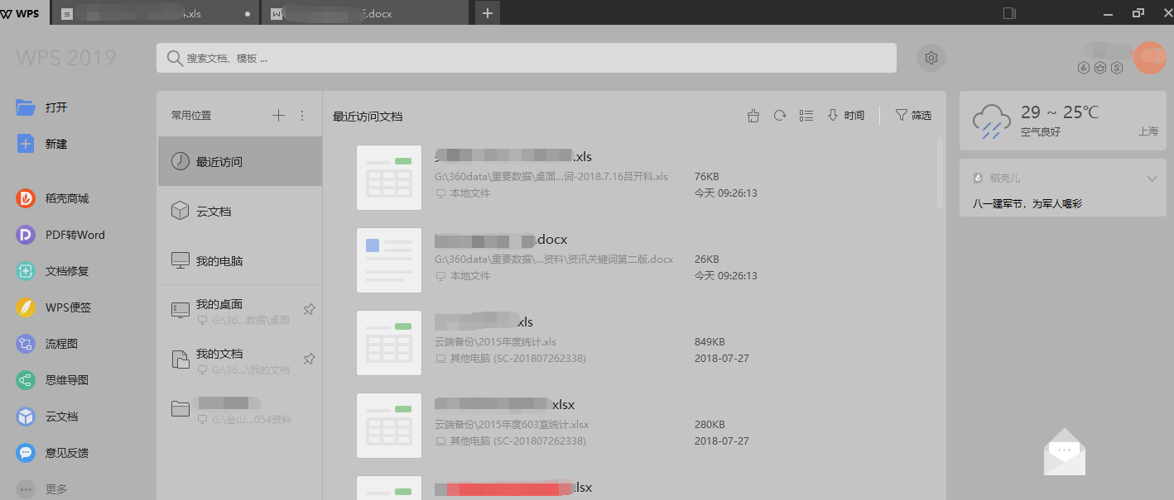Toggle the pin for 我的文档

[309, 359]
